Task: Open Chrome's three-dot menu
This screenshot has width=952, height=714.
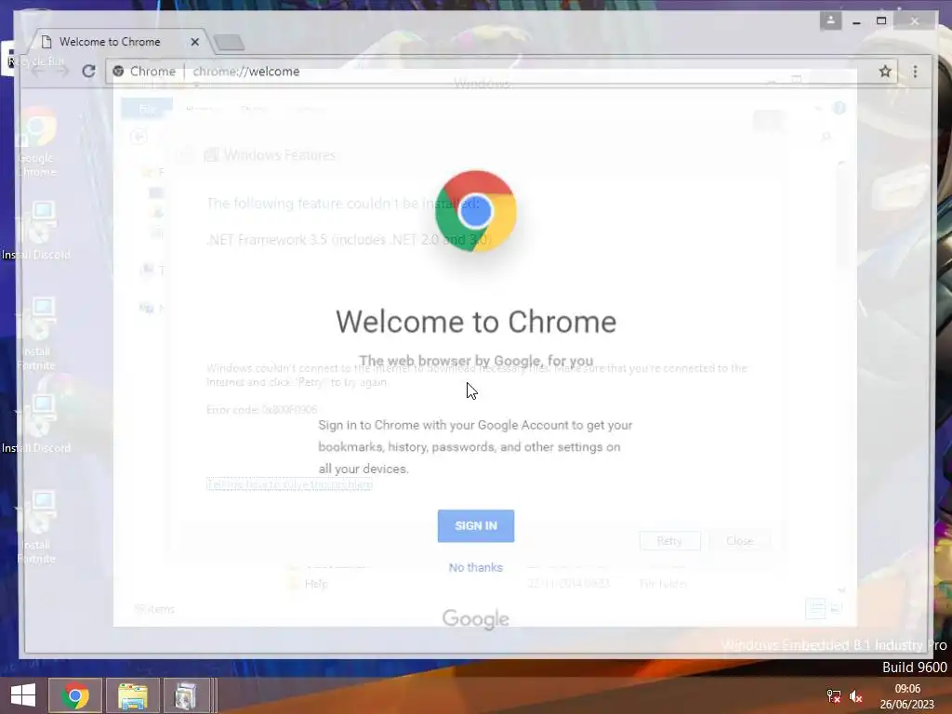Action: point(915,71)
